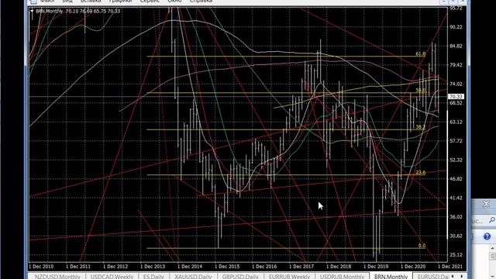The image size is (496, 279).
Task: Select the GBPUSD.Daily chart tab
Action: click(x=240, y=277)
